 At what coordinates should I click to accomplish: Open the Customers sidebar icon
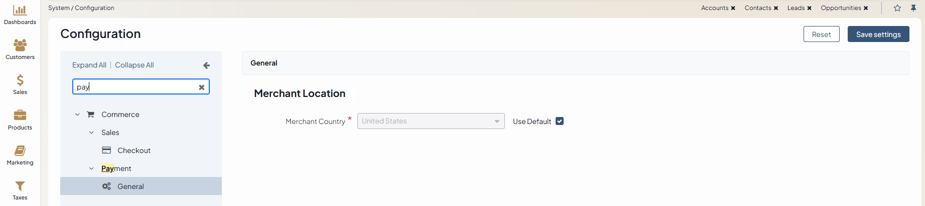coord(20,45)
